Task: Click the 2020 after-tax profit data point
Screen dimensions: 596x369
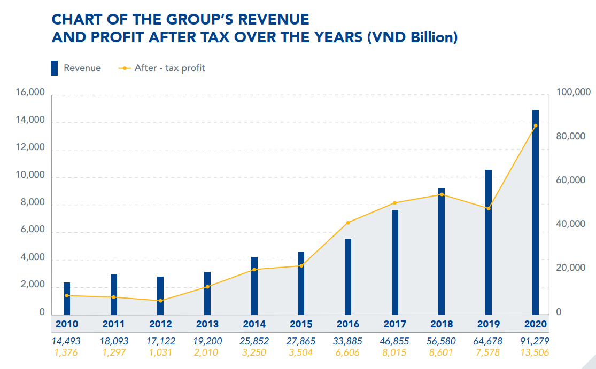Action: pos(536,126)
